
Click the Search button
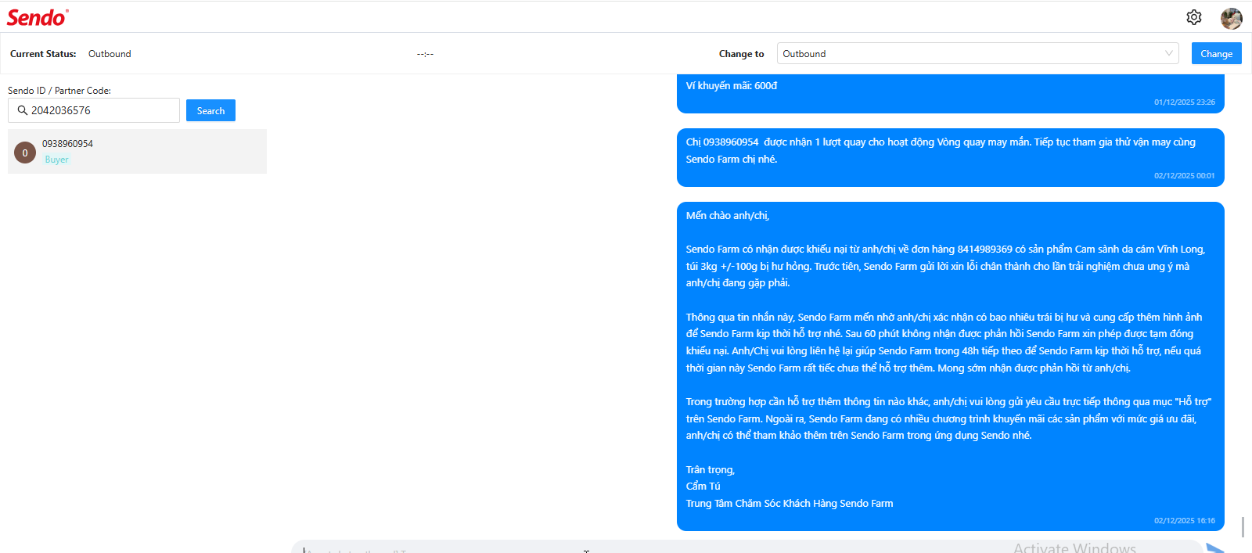click(x=210, y=110)
